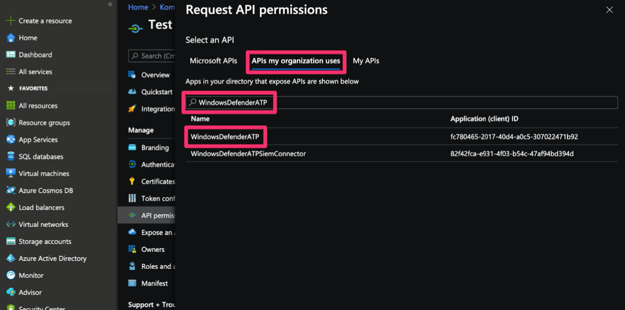625x310 pixels.
Task: Open Resource groups cube icon
Action: click(11, 123)
